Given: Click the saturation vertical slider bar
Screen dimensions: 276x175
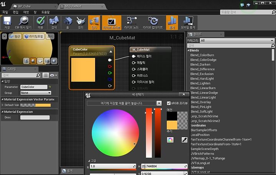Looking at the screenshot, I should click(149, 133).
